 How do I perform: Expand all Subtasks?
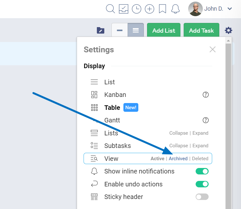[x=201, y=146]
